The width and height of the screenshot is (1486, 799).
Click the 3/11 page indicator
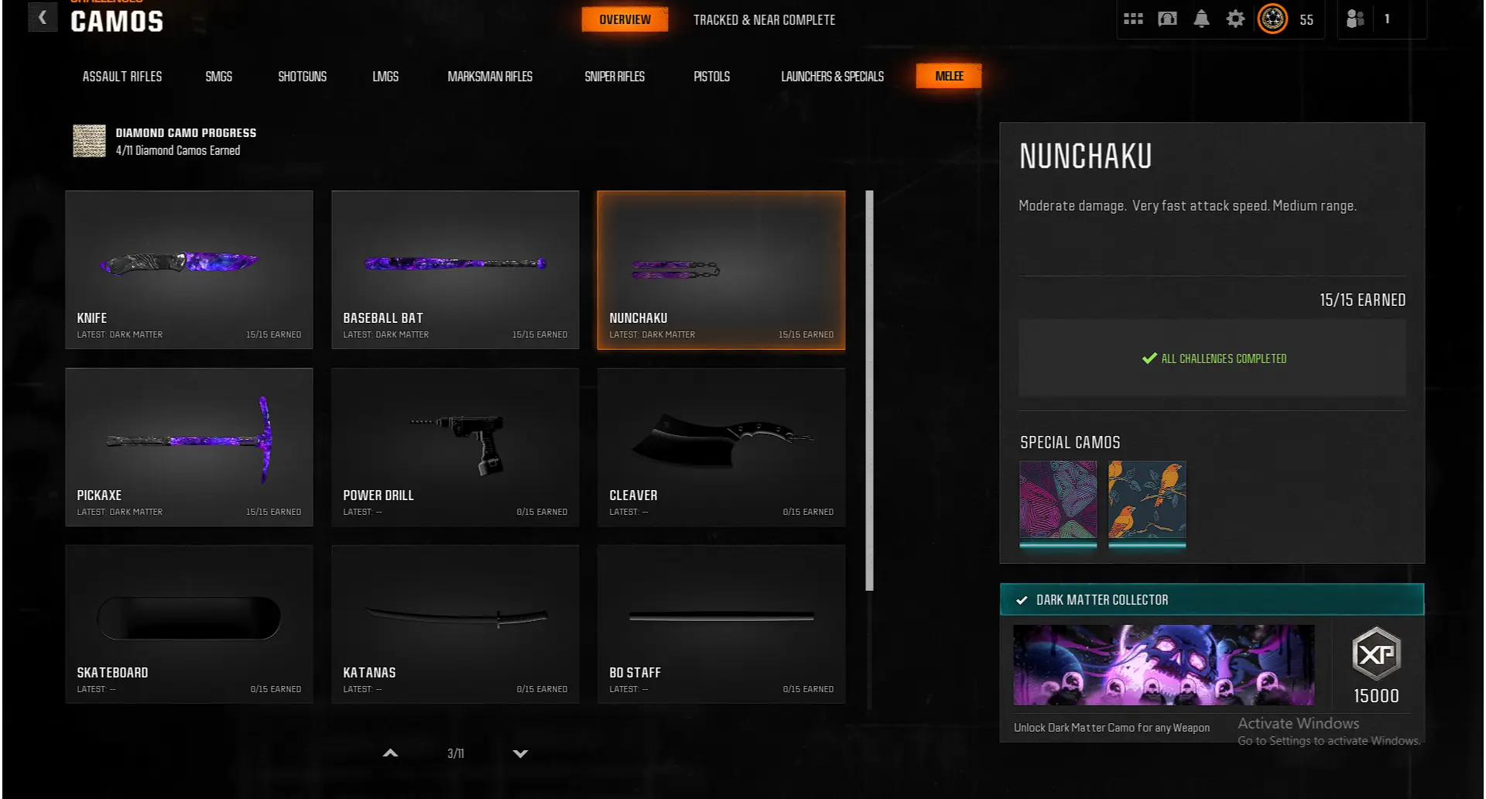point(456,753)
